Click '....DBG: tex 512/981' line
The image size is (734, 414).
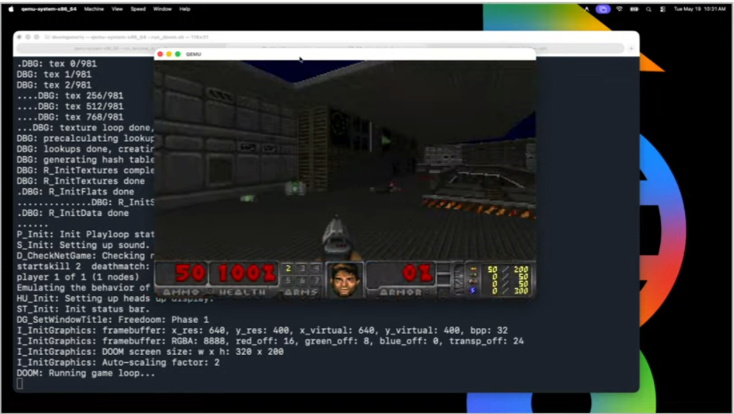click(x=70, y=107)
